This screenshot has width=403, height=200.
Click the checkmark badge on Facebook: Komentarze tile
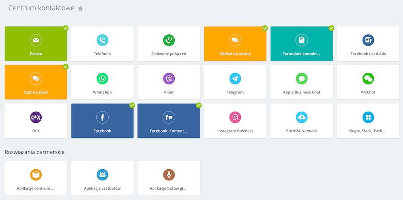click(x=199, y=105)
